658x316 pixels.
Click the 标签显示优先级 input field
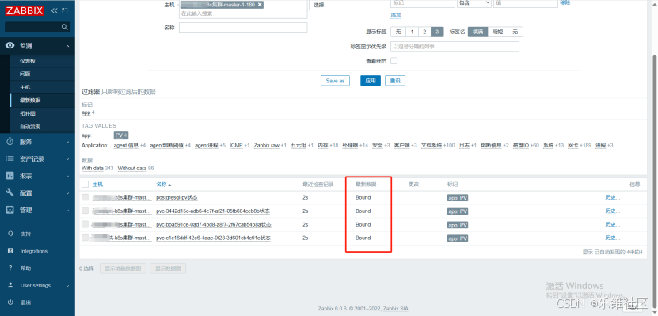tap(455, 47)
